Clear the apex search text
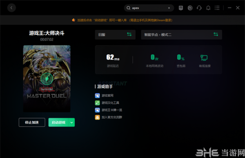This screenshot has height=158, width=245. 169,8
